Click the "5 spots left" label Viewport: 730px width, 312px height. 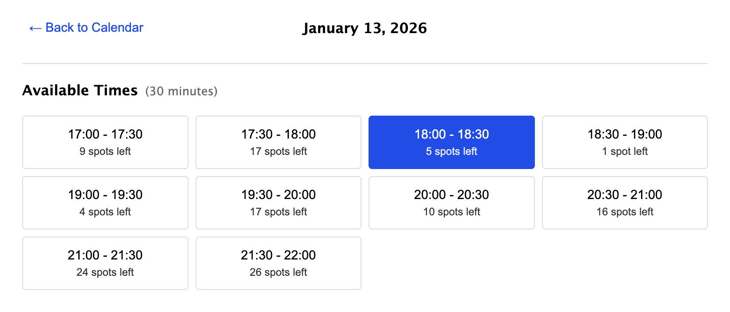tap(451, 151)
